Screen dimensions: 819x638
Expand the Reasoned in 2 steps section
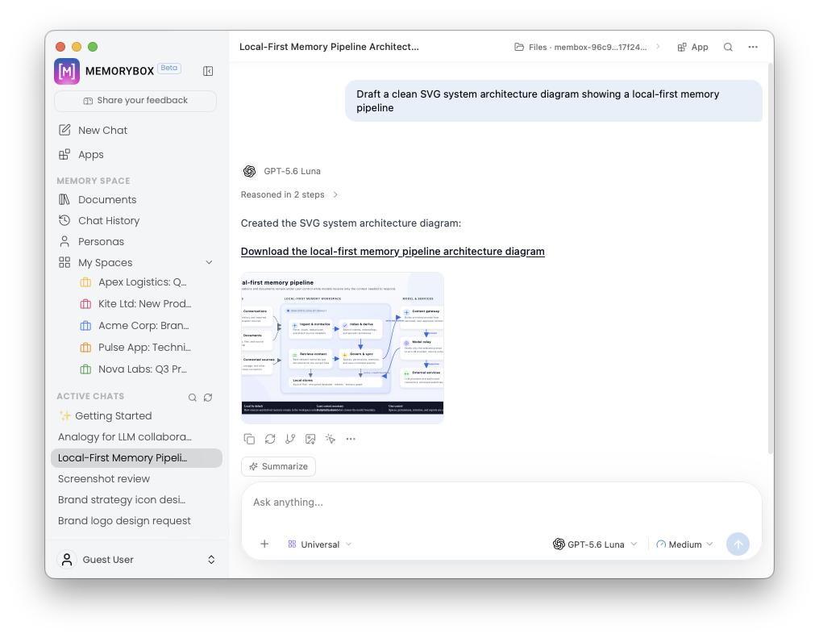tap(289, 195)
